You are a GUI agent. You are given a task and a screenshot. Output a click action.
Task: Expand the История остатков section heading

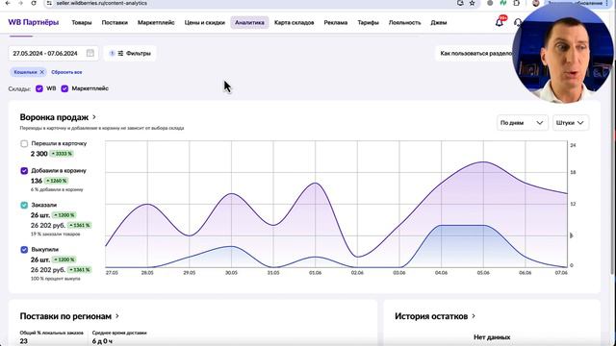435,316
